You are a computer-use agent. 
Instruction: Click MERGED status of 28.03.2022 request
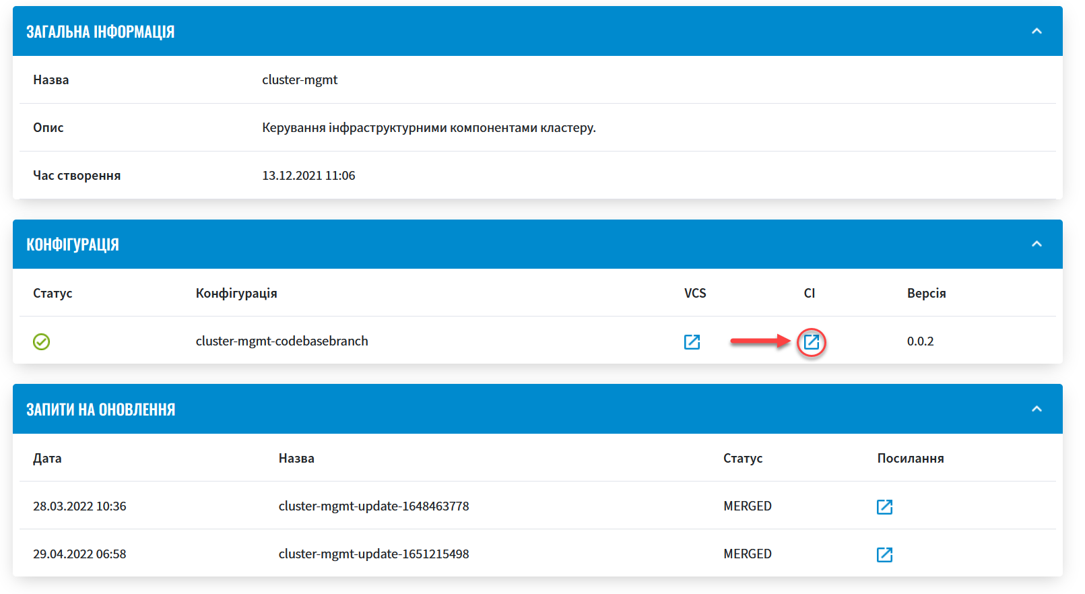coord(748,506)
